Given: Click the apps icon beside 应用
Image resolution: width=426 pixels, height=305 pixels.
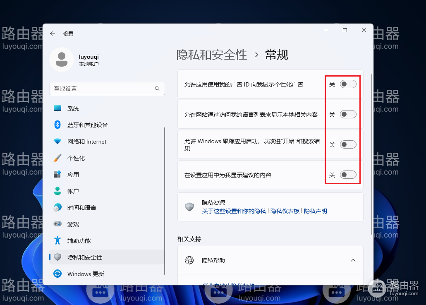Looking at the screenshot, I should click(x=57, y=174).
